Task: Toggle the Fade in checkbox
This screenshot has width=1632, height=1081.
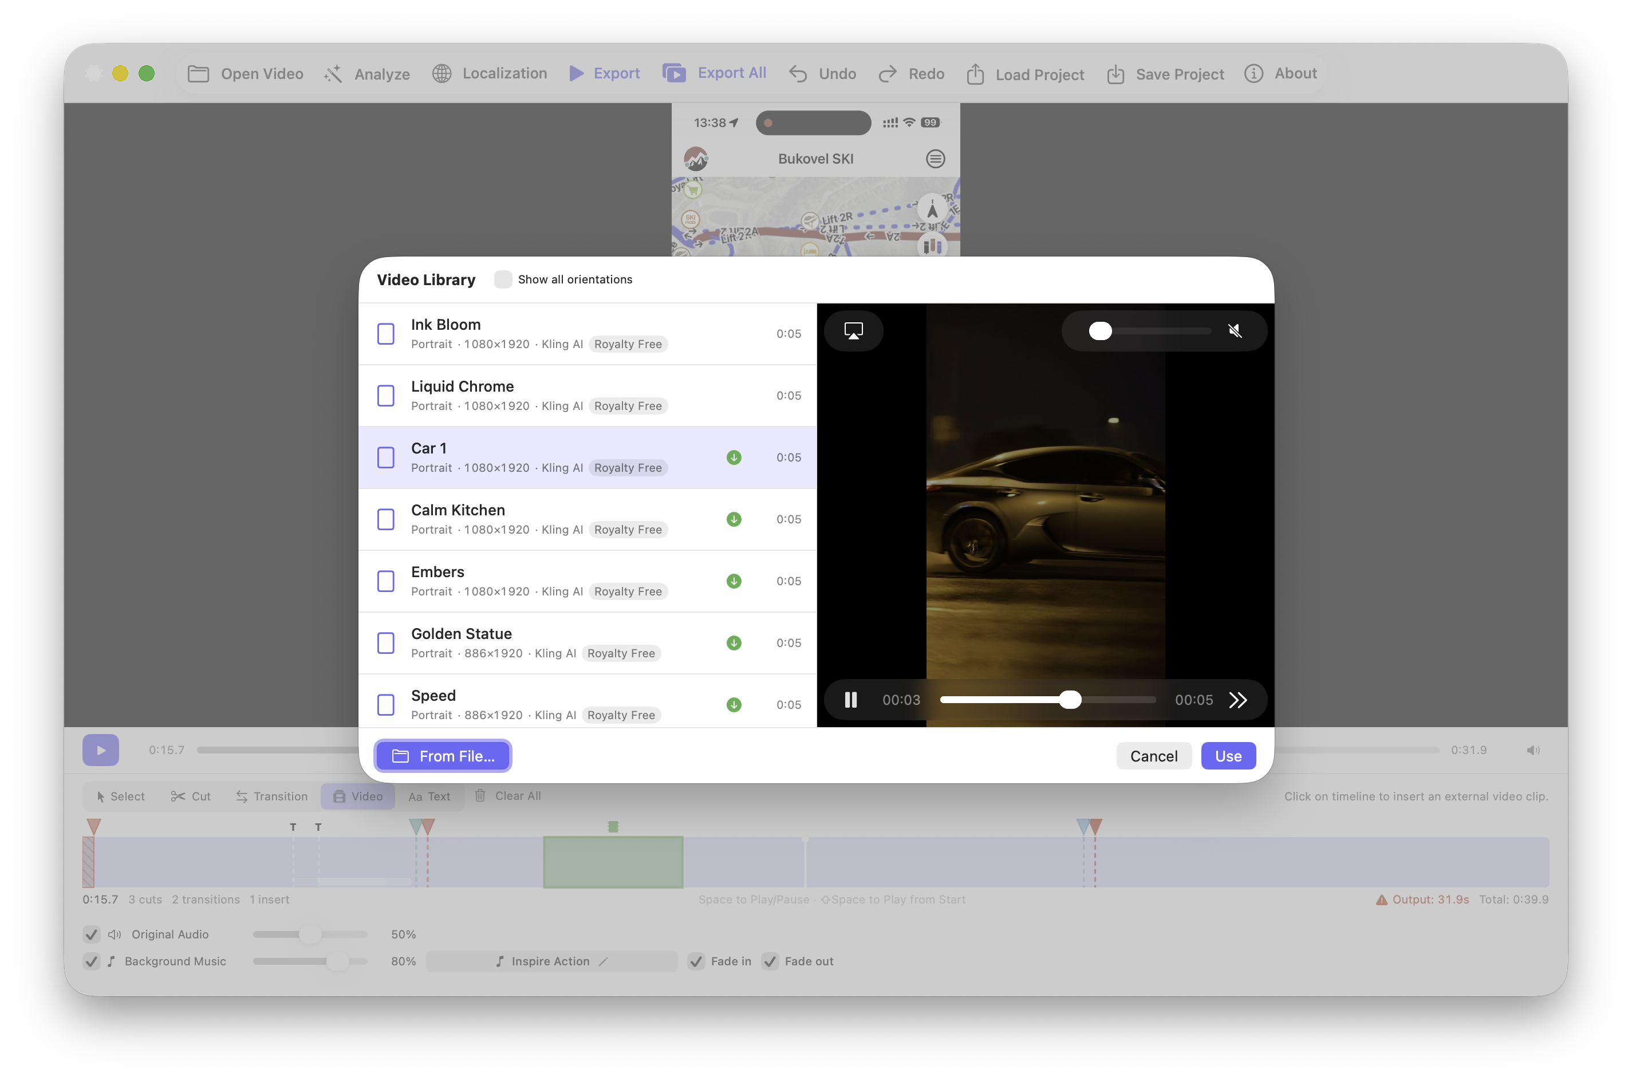Action: [696, 961]
